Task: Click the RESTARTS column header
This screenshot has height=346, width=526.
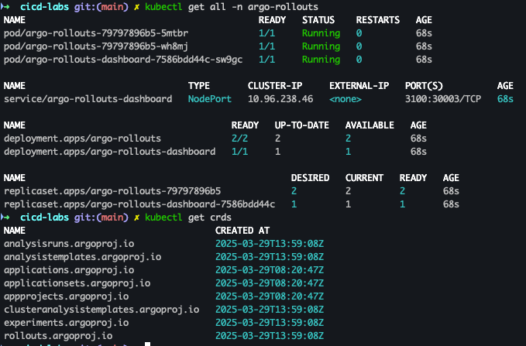Action: pos(378,20)
